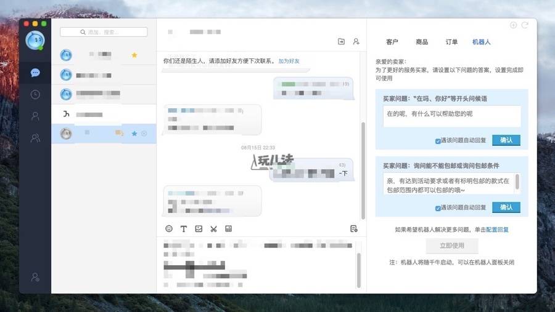Click the refresh icon at top right
This screenshot has height=312, width=555.
pos(525,25)
